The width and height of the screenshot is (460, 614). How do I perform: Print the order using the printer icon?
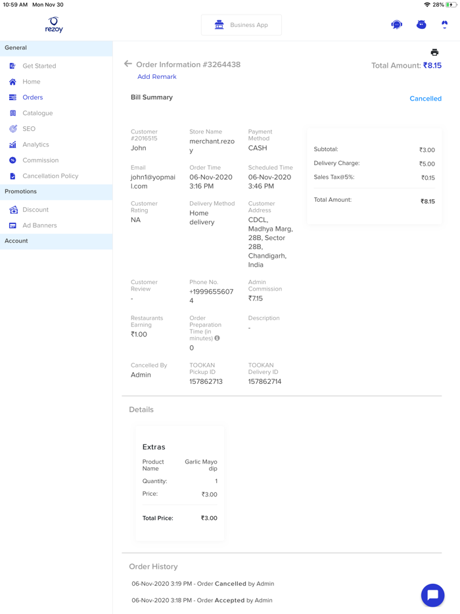tap(434, 52)
